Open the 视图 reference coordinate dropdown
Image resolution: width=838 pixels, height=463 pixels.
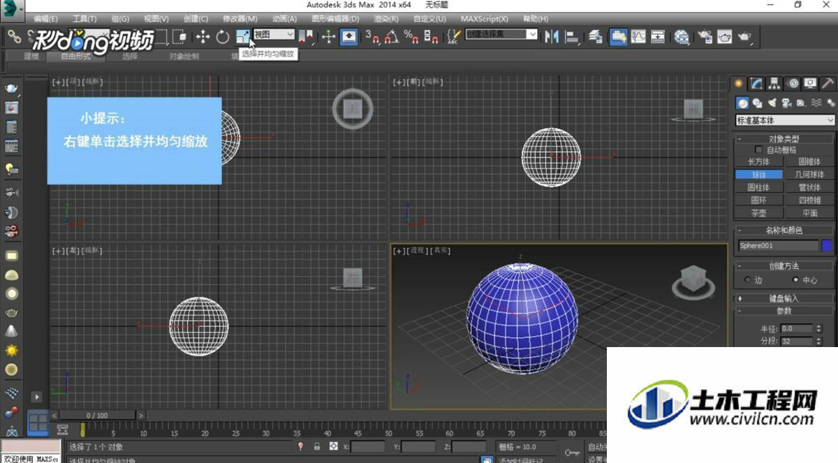click(274, 34)
